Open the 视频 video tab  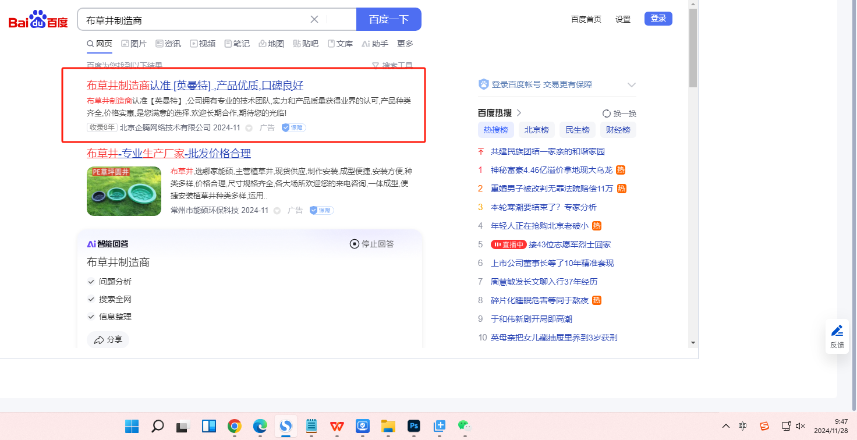[x=203, y=44]
